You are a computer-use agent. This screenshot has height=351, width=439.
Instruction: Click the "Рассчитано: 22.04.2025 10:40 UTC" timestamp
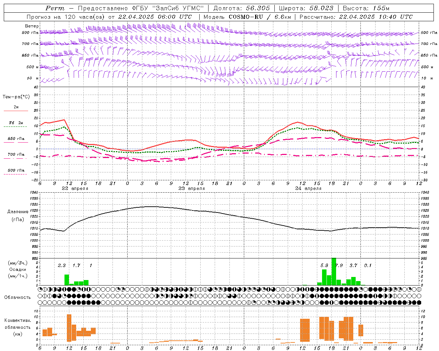coord(356,17)
